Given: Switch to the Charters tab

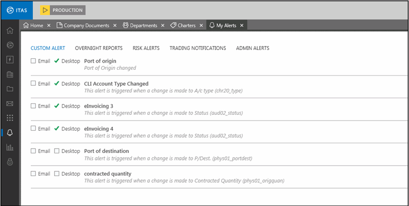Looking at the screenshot, I should point(186,26).
